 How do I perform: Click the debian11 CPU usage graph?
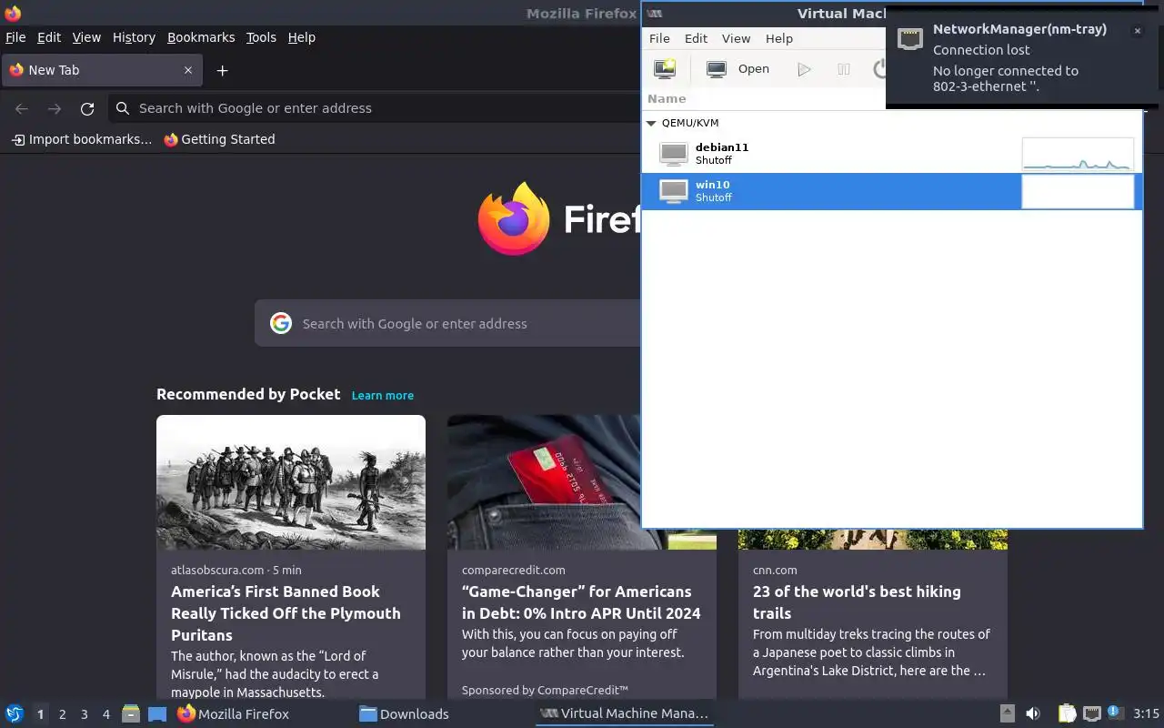tap(1078, 154)
